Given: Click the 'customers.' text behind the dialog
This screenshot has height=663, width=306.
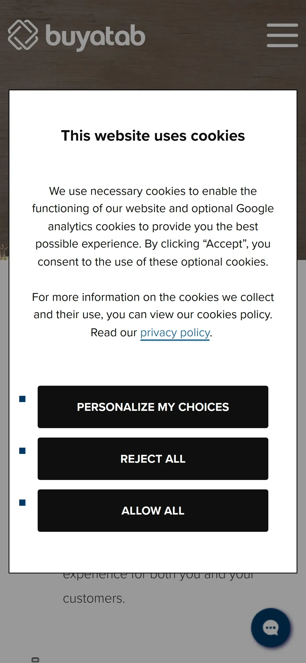Looking at the screenshot, I should (94, 599).
